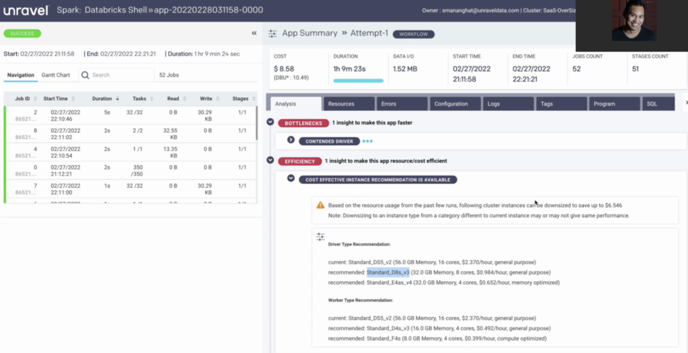
Task: Open the Analysis tab
Action: click(296, 104)
